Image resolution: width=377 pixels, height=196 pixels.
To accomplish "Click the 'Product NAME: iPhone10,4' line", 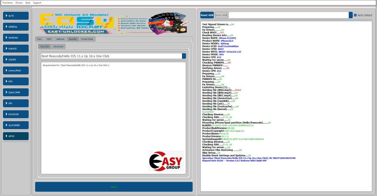I will point(218,41).
